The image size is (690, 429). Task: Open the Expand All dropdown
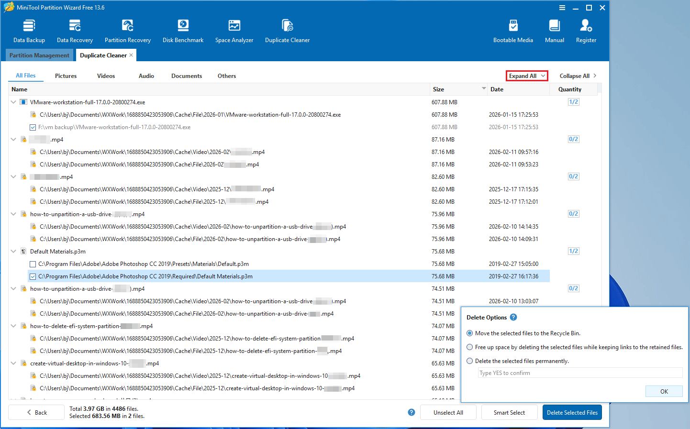point(526,76)
